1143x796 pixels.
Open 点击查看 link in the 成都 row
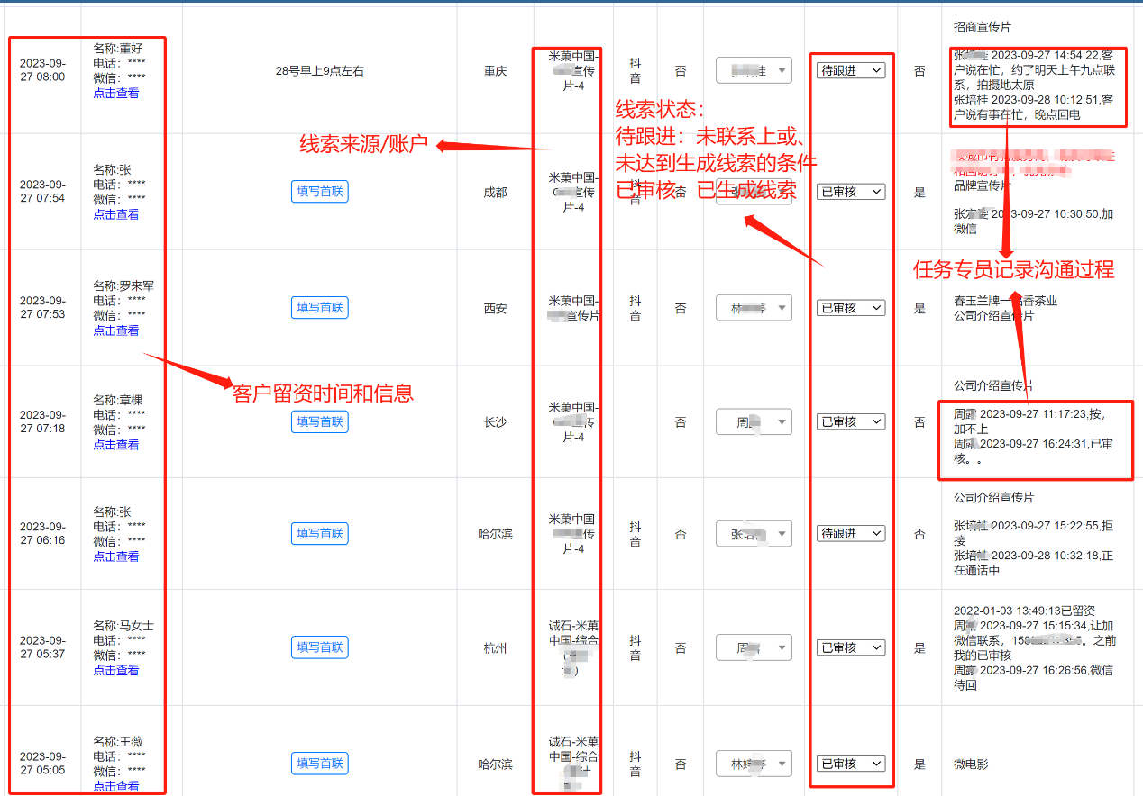116,214
